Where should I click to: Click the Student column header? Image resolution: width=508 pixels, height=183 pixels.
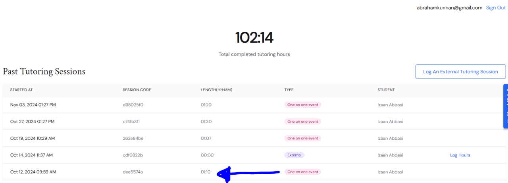386,90
